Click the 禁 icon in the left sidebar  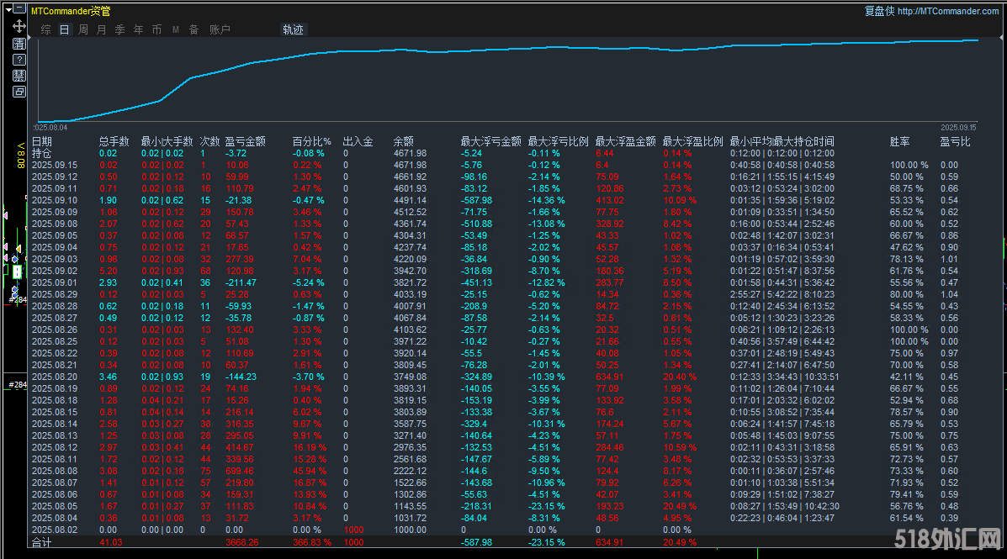click(x=19, y=75)
